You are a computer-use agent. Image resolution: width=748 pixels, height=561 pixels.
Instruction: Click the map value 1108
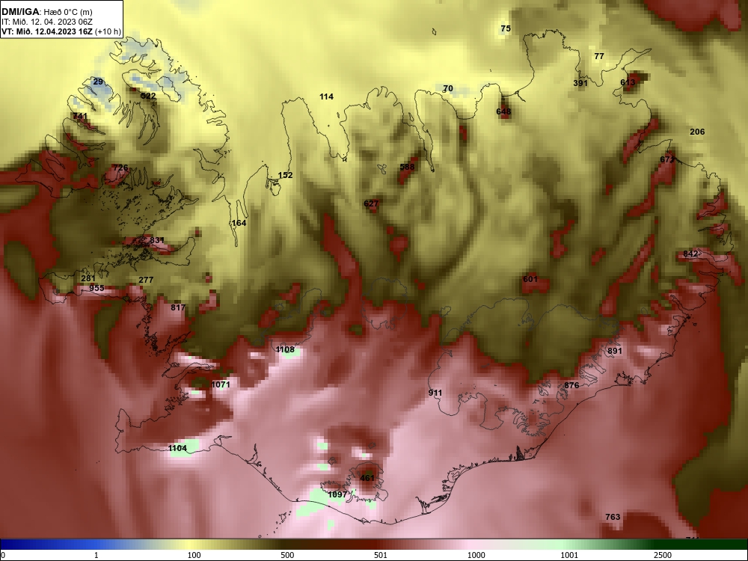(285, 349)
